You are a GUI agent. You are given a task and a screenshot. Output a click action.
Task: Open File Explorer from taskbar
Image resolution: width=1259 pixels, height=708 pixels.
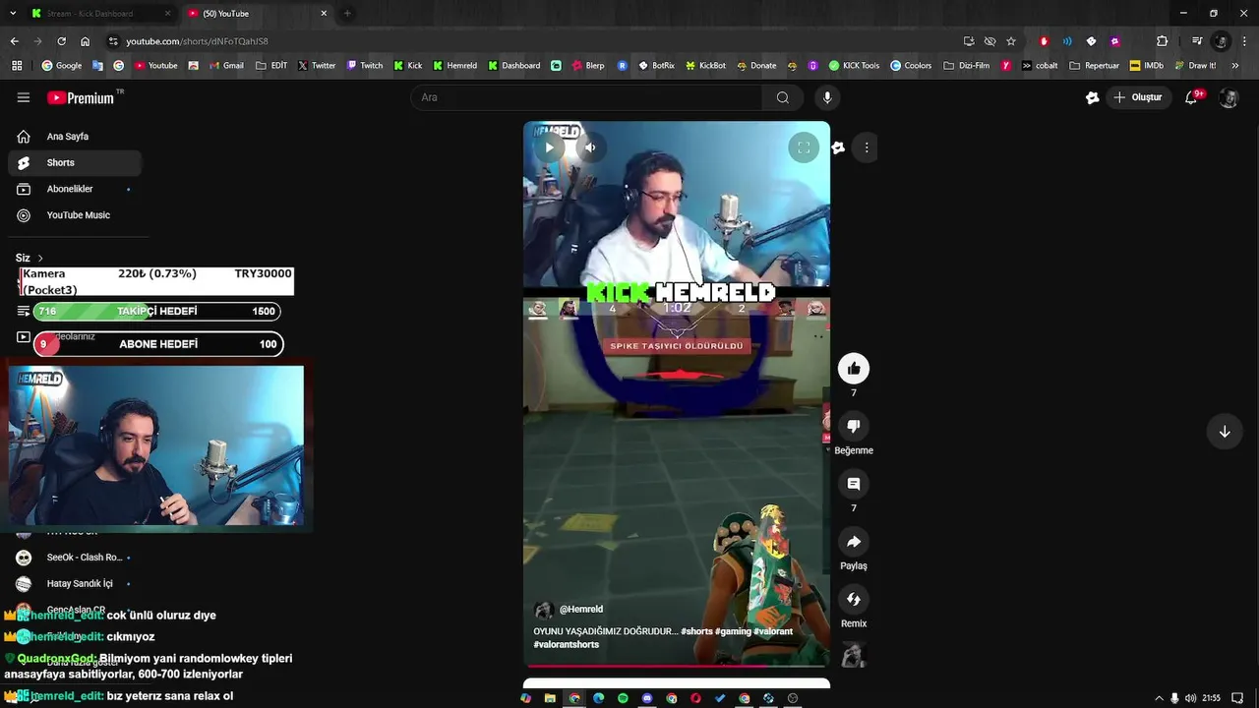550,698
